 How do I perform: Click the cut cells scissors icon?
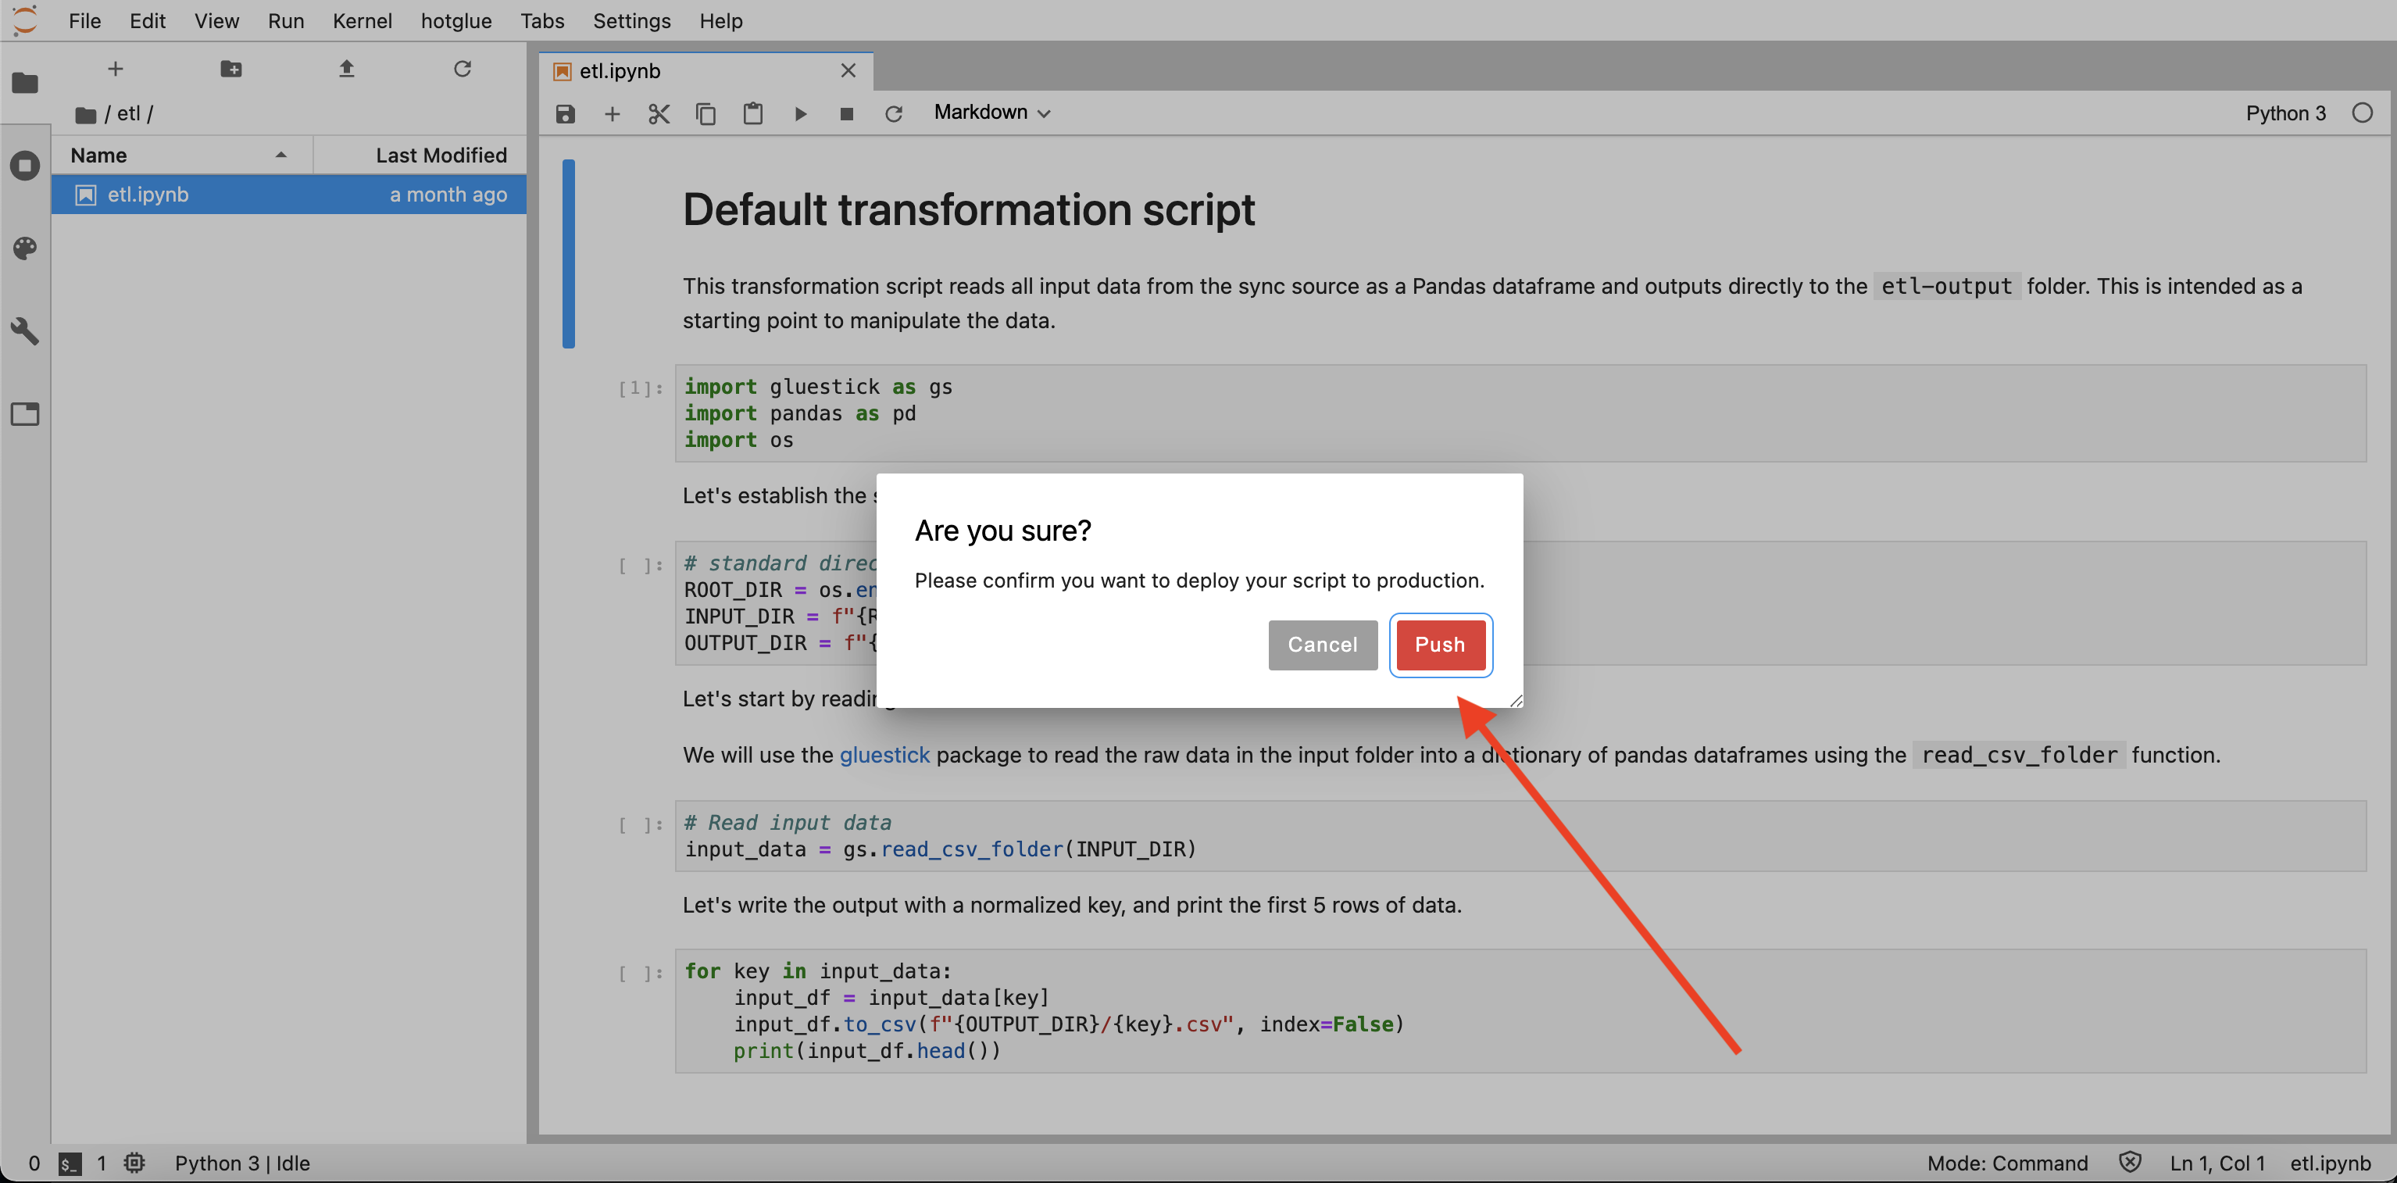tap(659, 113)
